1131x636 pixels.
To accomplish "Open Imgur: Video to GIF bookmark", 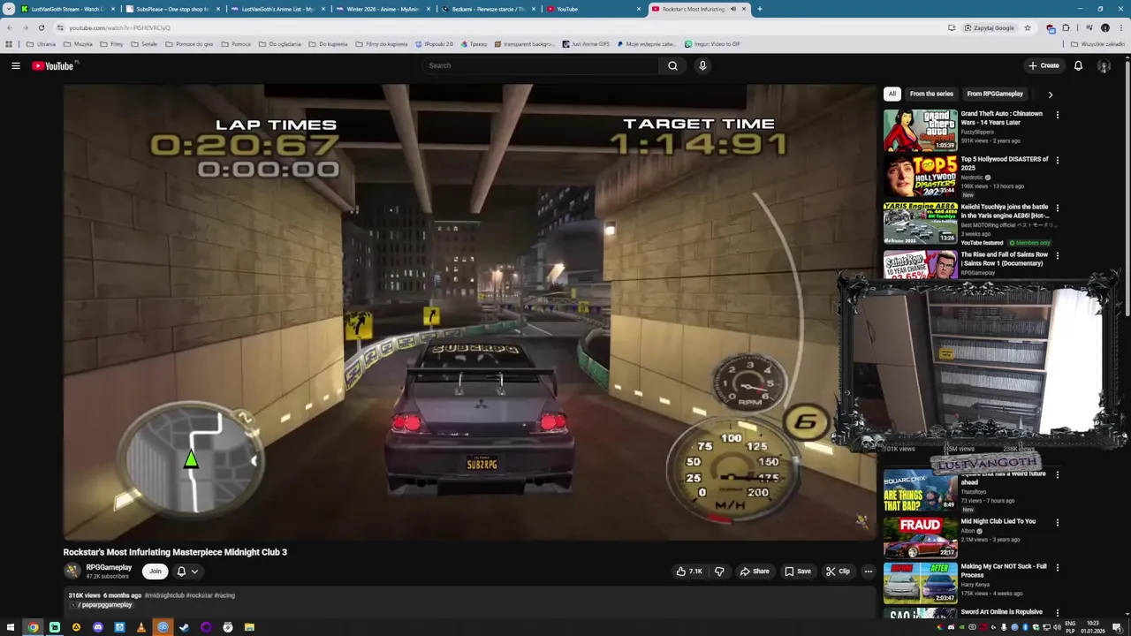I will coord(712,43).
